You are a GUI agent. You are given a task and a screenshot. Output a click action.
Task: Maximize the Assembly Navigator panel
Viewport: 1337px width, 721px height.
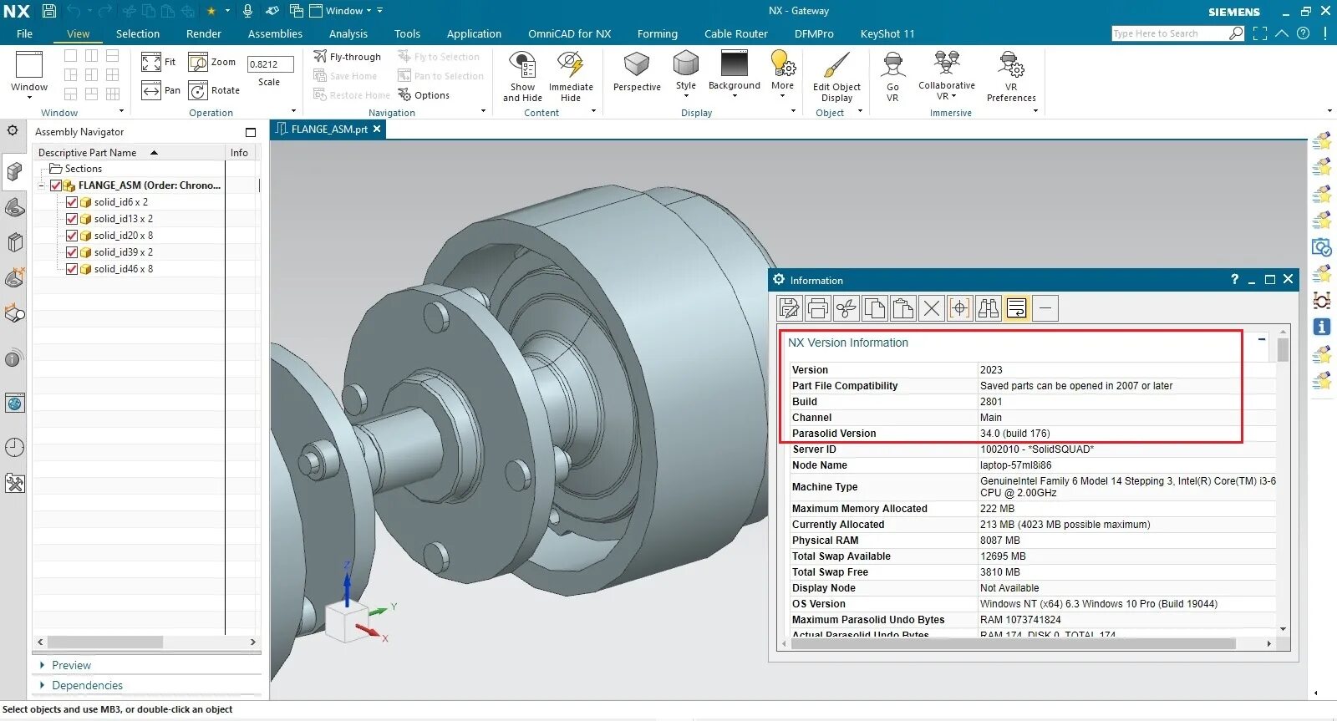point(251,132)
